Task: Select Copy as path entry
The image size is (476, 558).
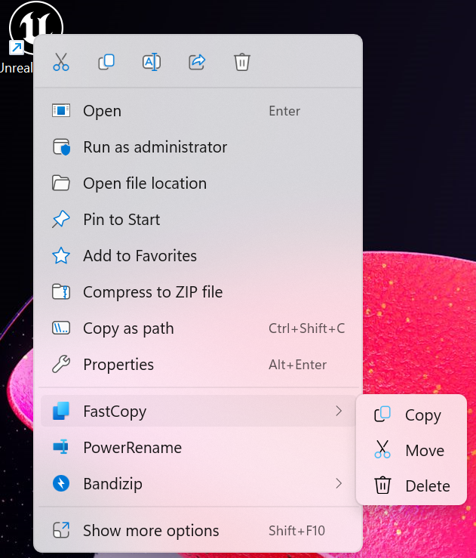Action: tap(199, 328)
